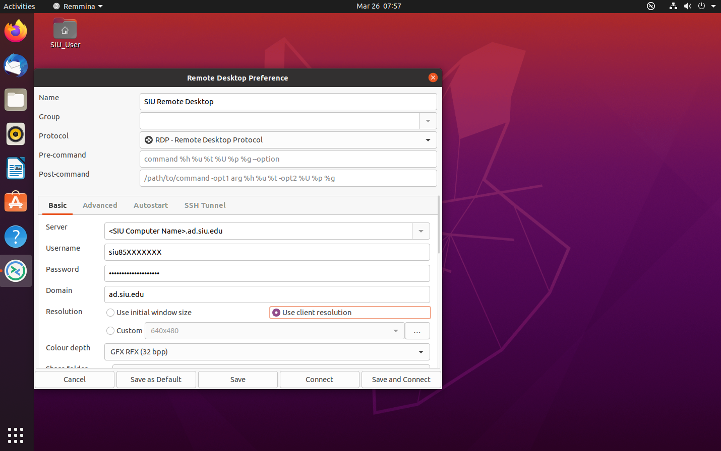This screenshot has width=721, height=451.
Task: Open the Help icon in the dock
Action: coord(16,237)
